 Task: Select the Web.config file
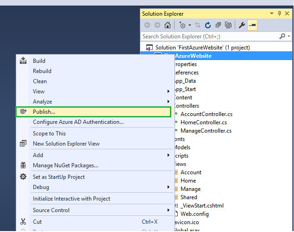(x=194, y=214)
